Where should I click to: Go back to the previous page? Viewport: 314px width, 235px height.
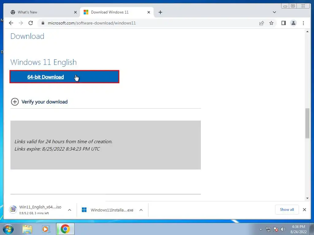click(x=11, y=23)
